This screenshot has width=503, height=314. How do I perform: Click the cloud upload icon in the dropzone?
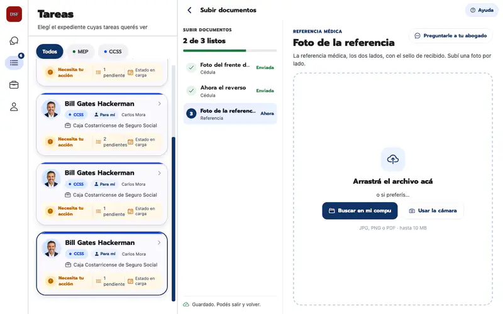pyautogui.click(x=392, y=160)
